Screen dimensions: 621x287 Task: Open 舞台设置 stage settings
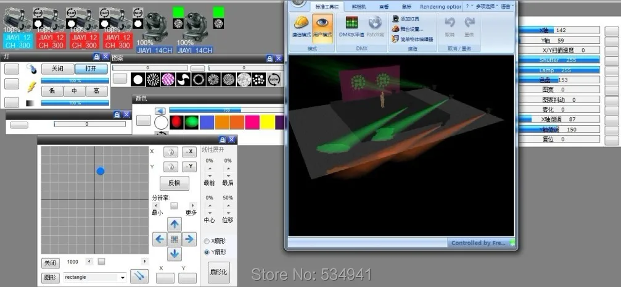(x=408, y=29)
